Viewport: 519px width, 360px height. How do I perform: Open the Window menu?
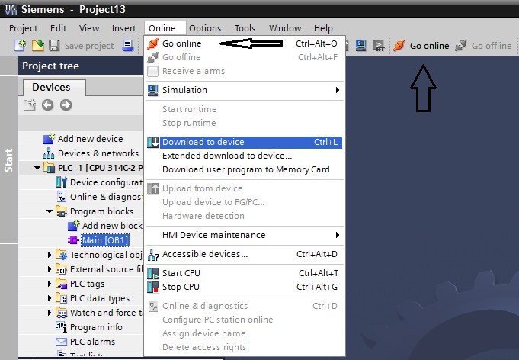[285, 28]
